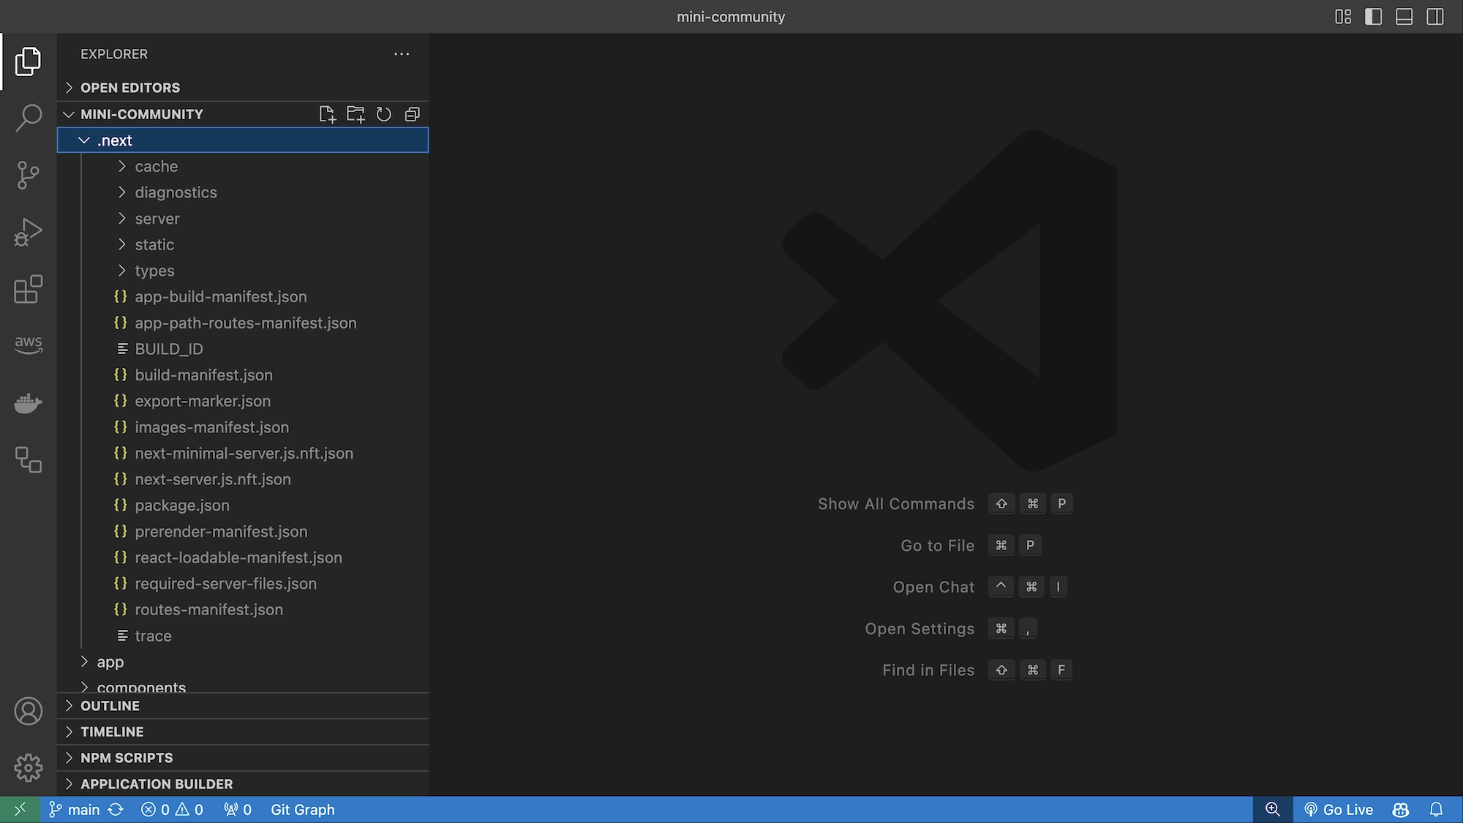The image size is (1463, 823).
Task: Open Explorer views and more actions menu
Action: (402, 54)
